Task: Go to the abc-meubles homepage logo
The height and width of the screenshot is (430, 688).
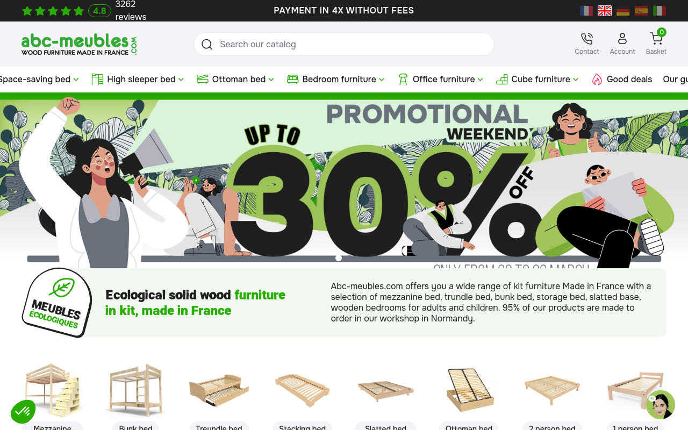Action: [79, 44]
